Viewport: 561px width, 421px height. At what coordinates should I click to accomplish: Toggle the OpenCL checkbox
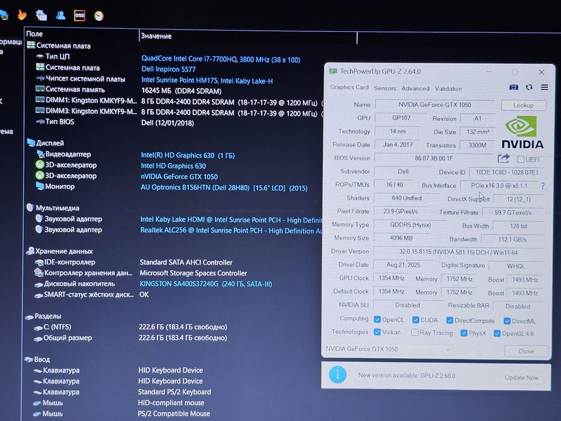377,319
